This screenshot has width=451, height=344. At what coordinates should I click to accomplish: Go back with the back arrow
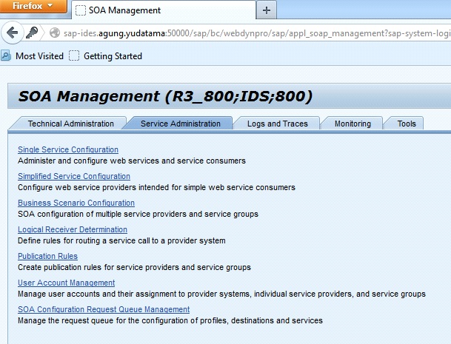click(x=12, y=33)
